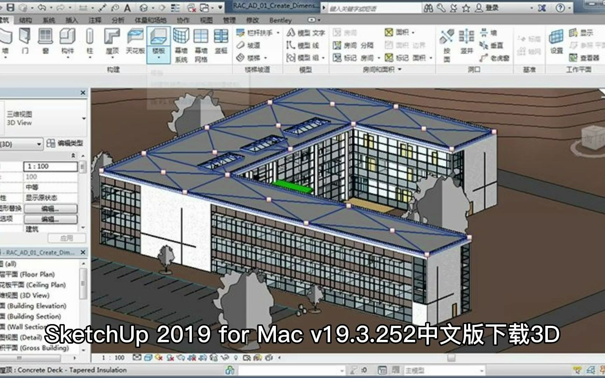Click the star favorites icon
The width and height of the screenshot is (605, 378).
[466, 8]
